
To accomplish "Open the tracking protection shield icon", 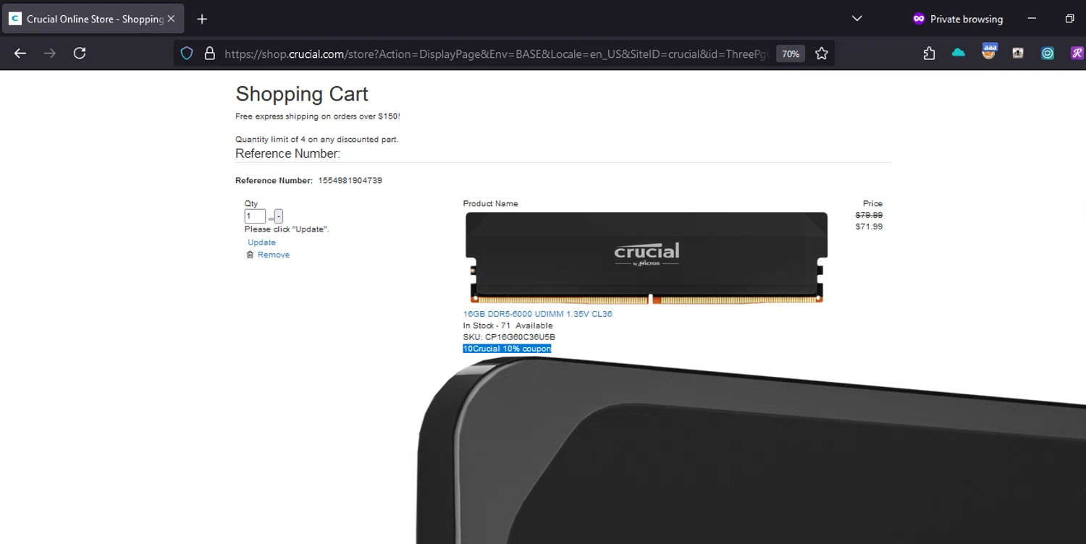I will click(x=187, y=54).
